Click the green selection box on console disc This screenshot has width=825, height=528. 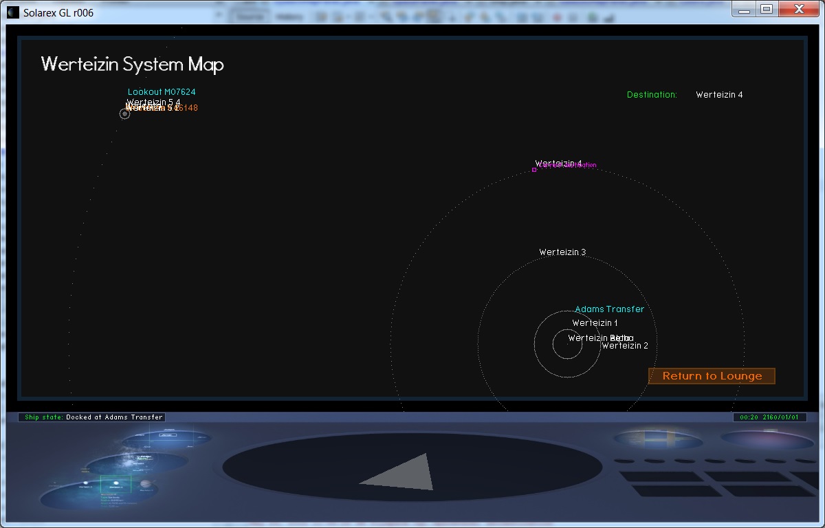click(115, 484)
